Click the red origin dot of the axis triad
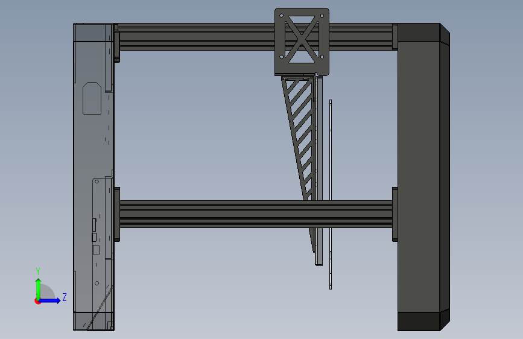 tap(37, 301)
